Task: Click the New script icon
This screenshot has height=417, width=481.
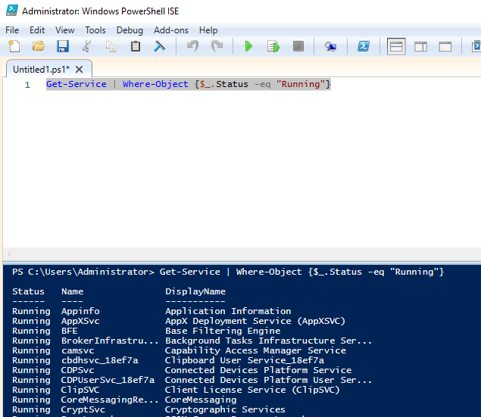Action: point(14,47)
